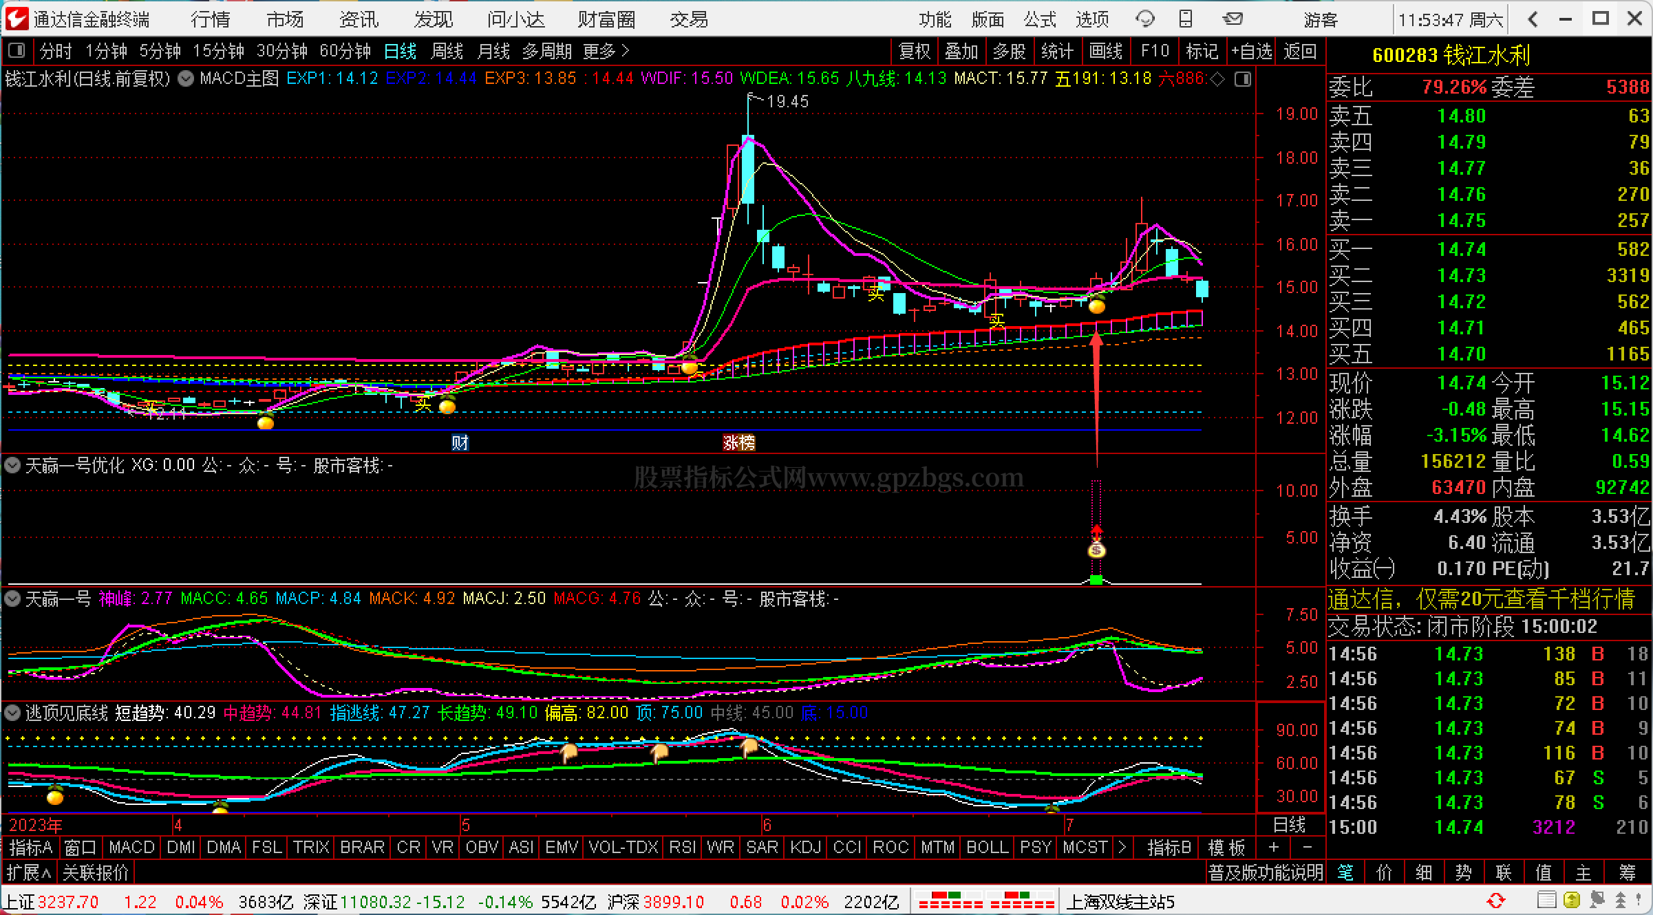Open the 资讯 menu
The image size is (1653, 915).
pos(359,19)
